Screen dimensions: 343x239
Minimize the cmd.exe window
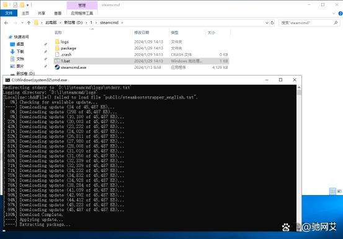click(267, 80)
